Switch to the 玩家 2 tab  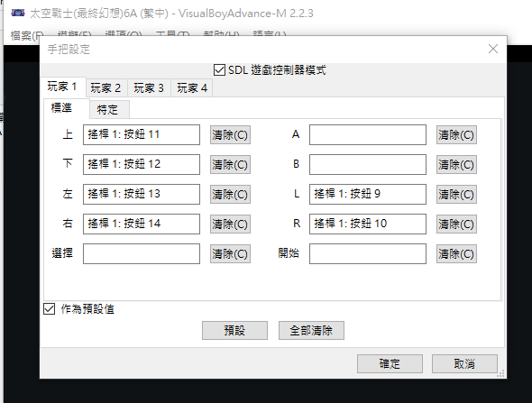[105, 88]
